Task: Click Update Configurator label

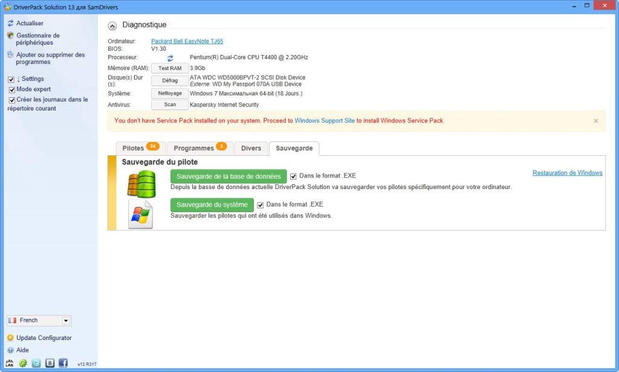Action: tap(44, 338)
